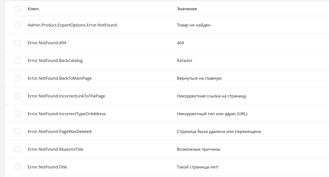Tick the Error.NotFound.PageWasDeleted checkbox

tap(17, 132)
